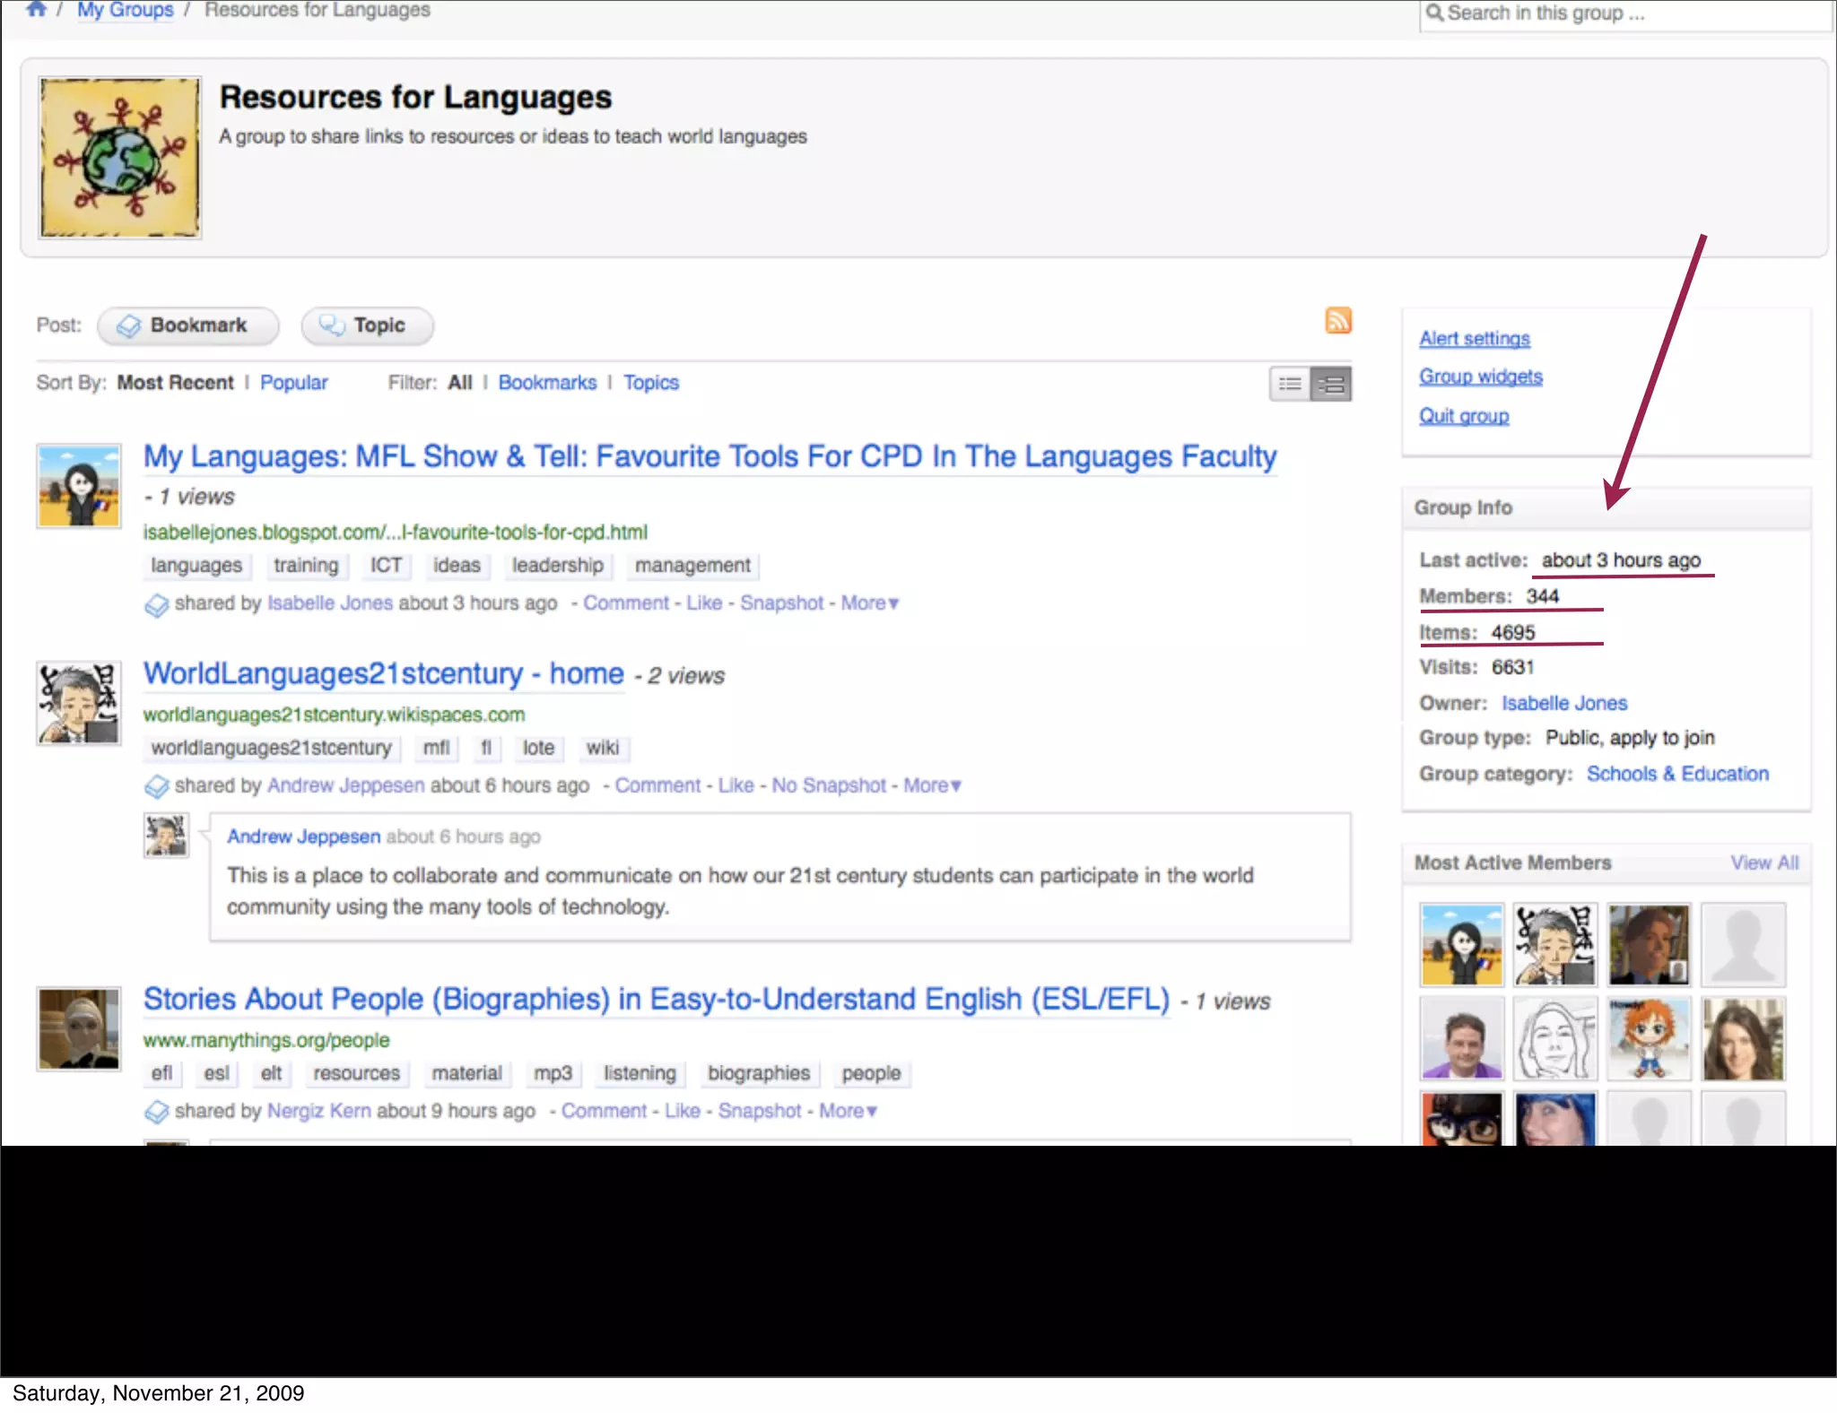Filter list by Topics
Viewport: 1837px width, 1413px height.
click(x=651, y=383)
